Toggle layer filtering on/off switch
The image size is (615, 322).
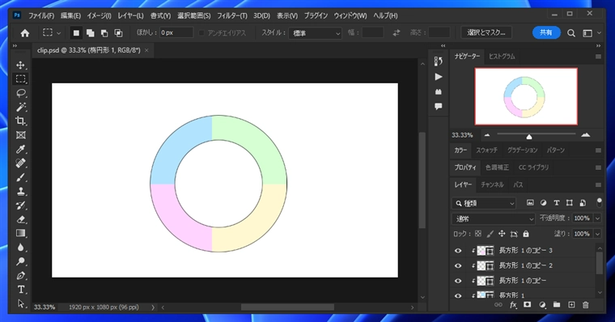click(x=599, y=203)
